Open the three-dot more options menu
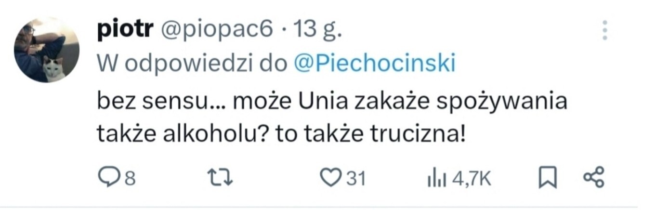 pyautogui.click(x=605, y=30)
